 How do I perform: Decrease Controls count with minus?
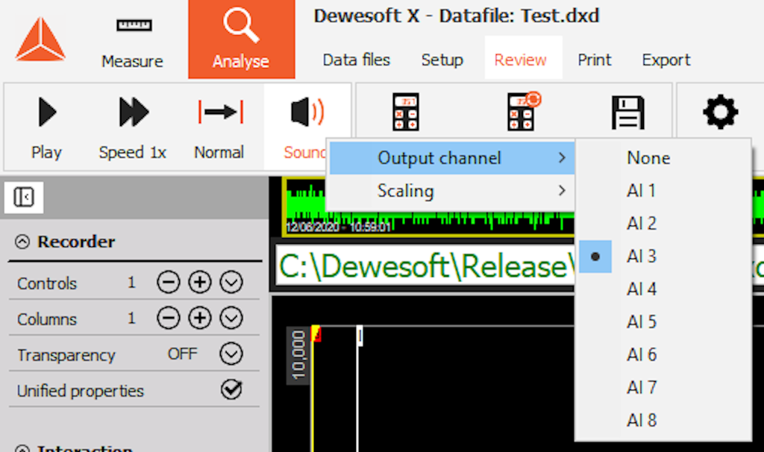click(169, 282)
